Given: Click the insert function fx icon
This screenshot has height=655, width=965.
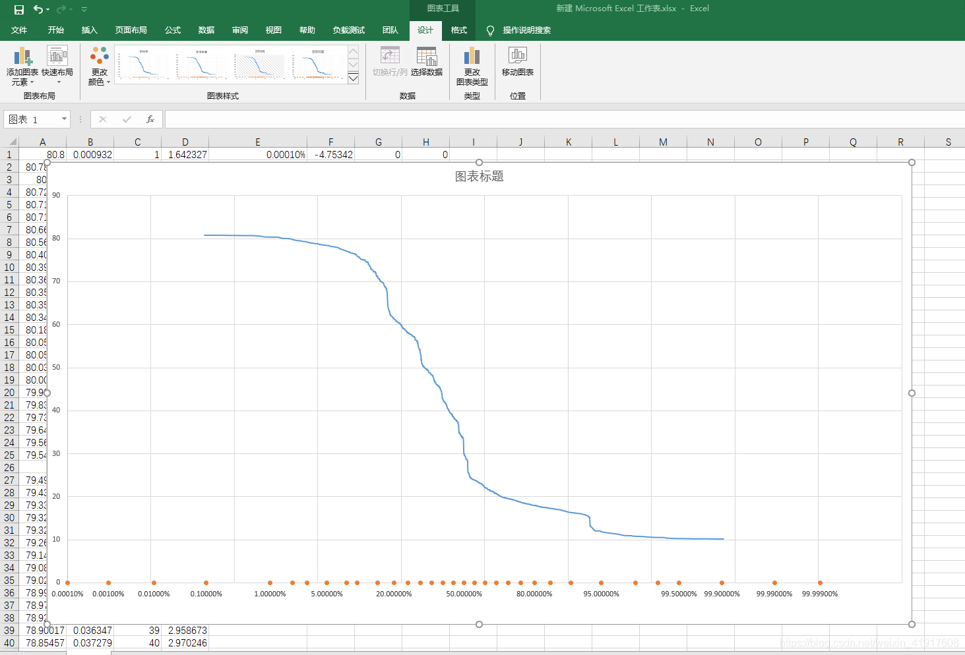Looking at the screenshot, I should pos(150,119).
